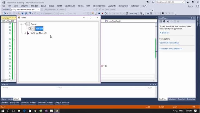Click the Notifications vertical side tab
The height and width of the screenshot is (113, 200).
pyautogui.click(x=198, y=21)
